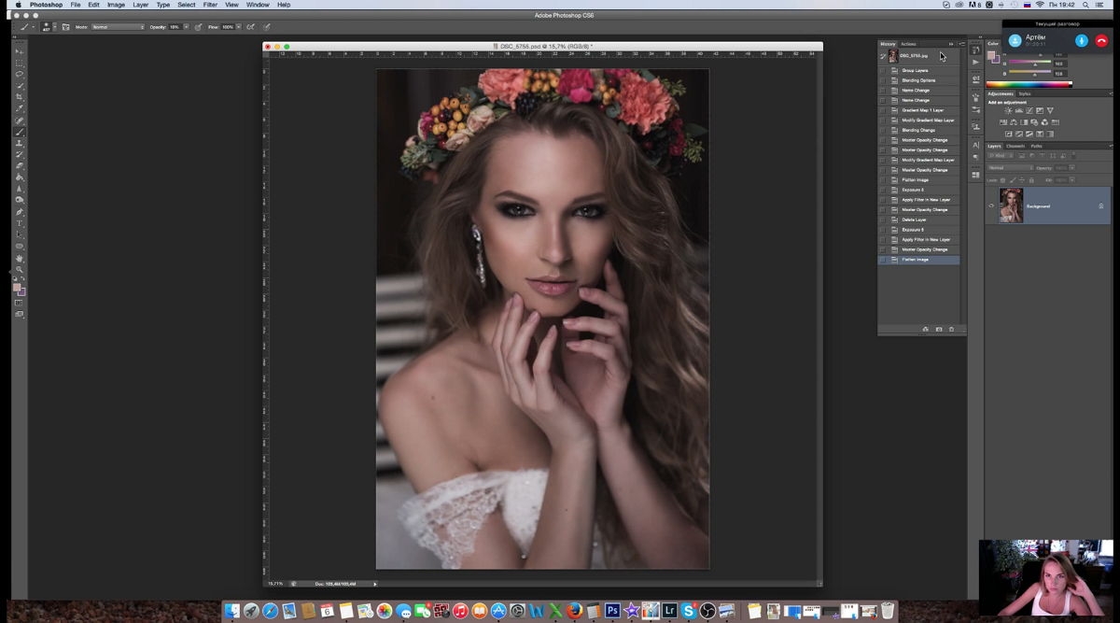Open the Opacity slider dropdown in options bar
Viewport: 1120px width, 623px height.
[186, 27]
